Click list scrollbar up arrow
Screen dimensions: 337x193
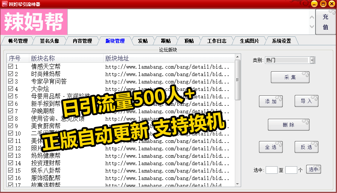[237, 57]
